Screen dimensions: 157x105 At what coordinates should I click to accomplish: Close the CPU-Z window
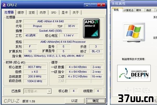tap(101, 5)
